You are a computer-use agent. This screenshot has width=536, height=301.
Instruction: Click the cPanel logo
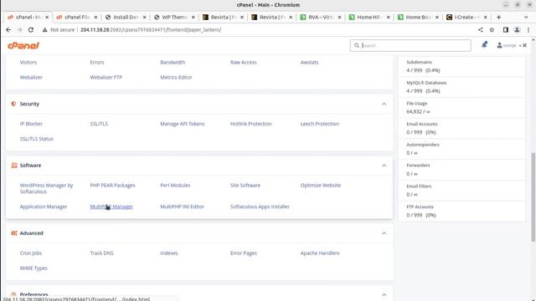(23, 45)
